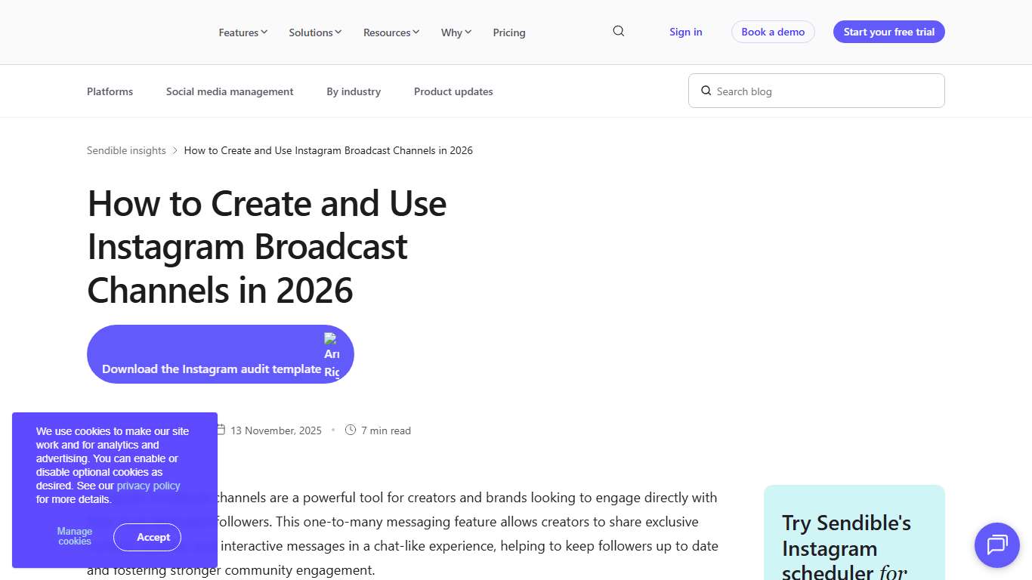Switch to the Social media management section
The image size is (1032, 580).
click(230, 91)
